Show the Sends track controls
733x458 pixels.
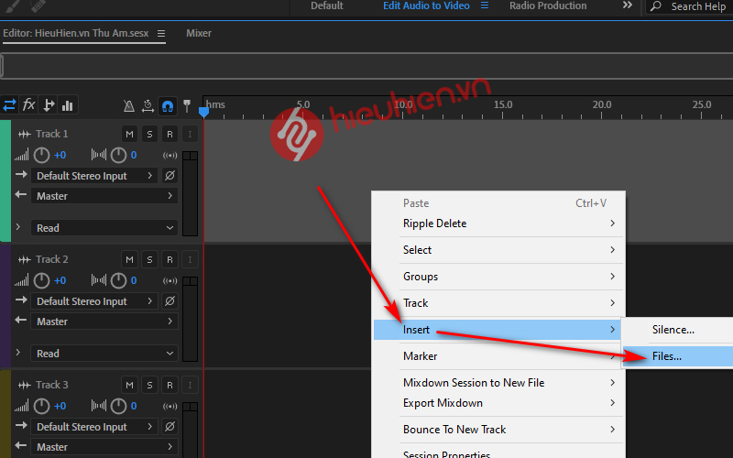coord(49,105)
